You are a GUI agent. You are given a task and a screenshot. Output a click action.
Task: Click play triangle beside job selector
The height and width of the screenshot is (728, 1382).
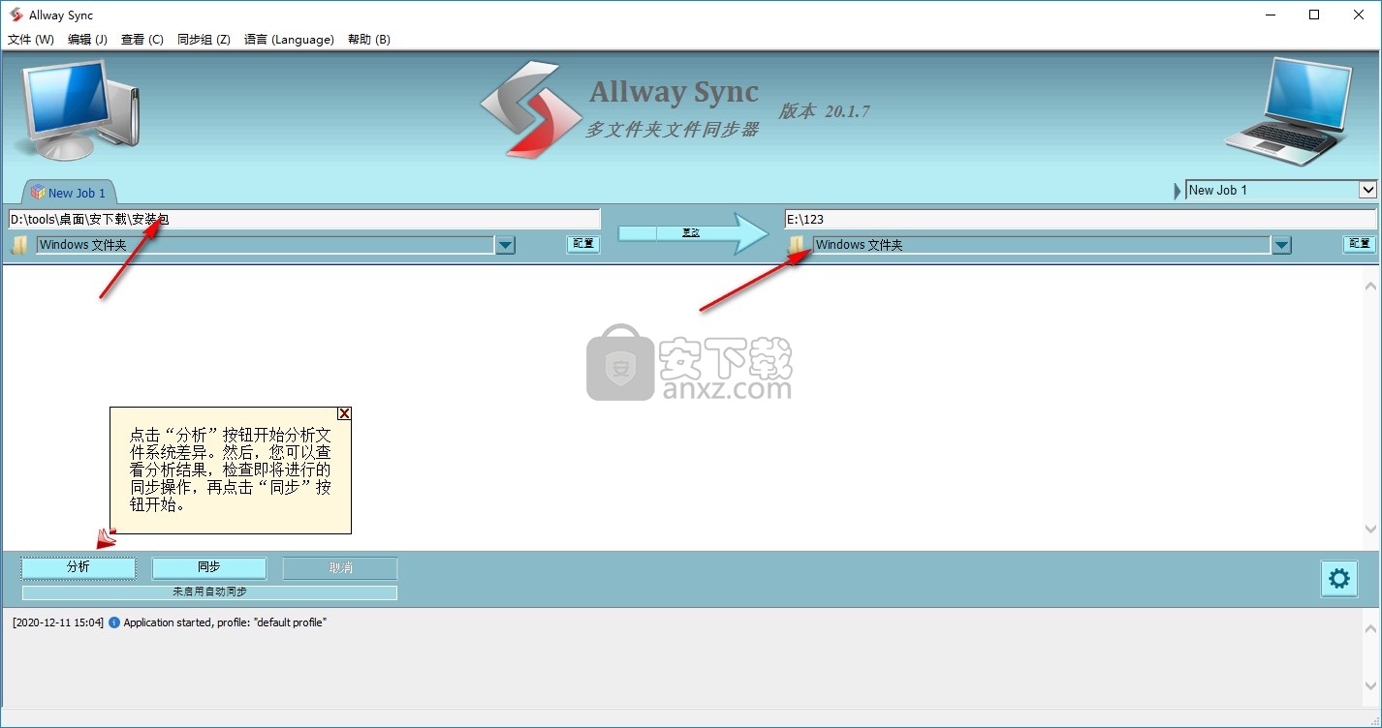point(1178,191)
